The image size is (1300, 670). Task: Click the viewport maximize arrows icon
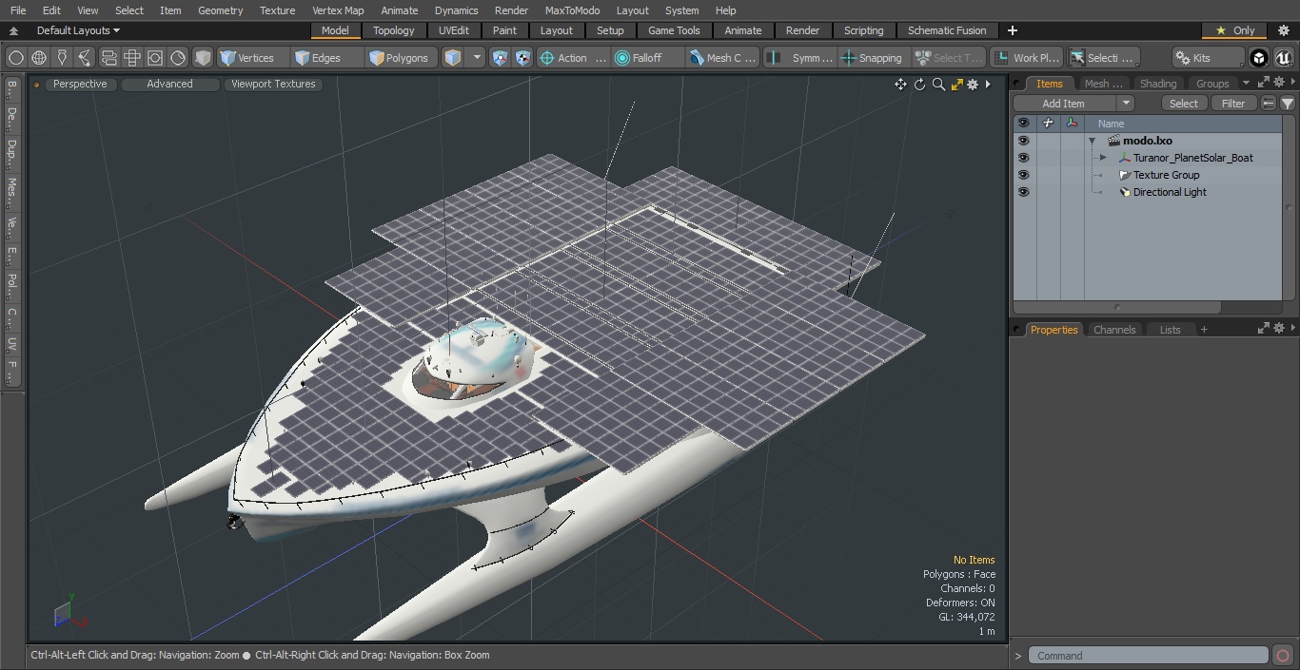(x=957, y=85)
